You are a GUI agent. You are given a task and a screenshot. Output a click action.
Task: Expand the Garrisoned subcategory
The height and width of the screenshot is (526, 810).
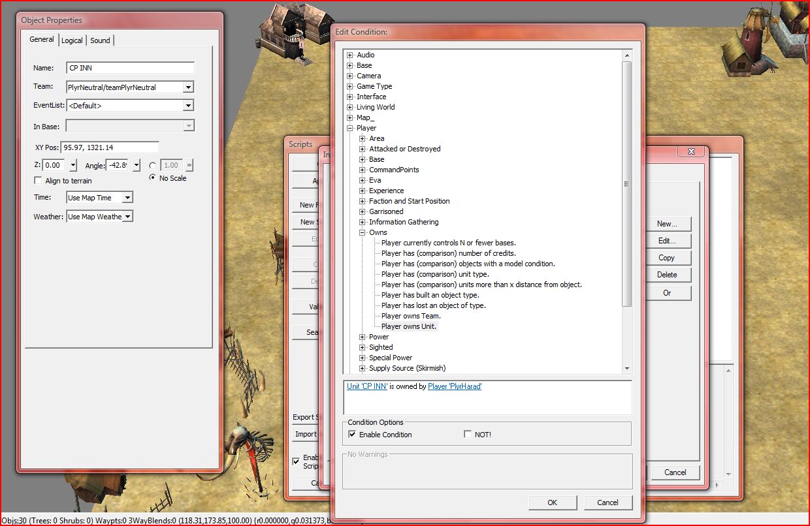point(363,212)
